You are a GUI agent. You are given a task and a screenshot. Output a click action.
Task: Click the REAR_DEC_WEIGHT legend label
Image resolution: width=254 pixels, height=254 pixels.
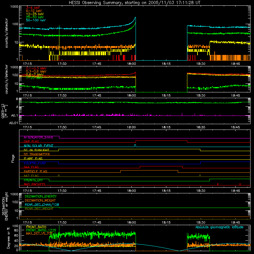click(x=39, y=209)
